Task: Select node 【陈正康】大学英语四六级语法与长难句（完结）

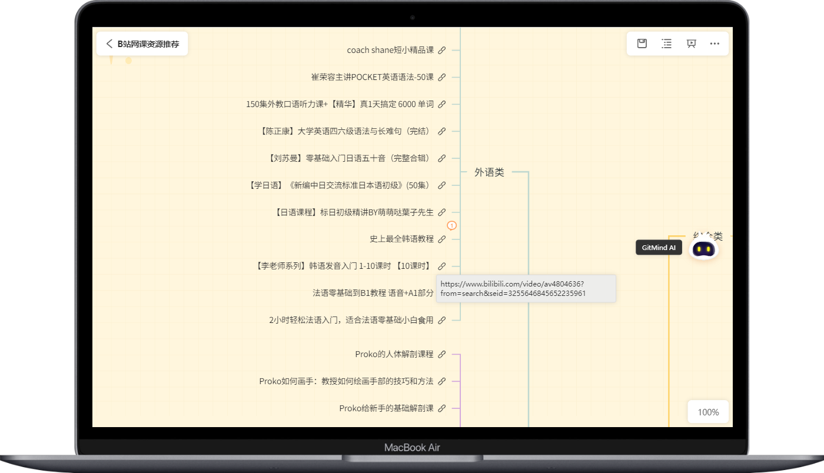Action: [x=346, y=131]
